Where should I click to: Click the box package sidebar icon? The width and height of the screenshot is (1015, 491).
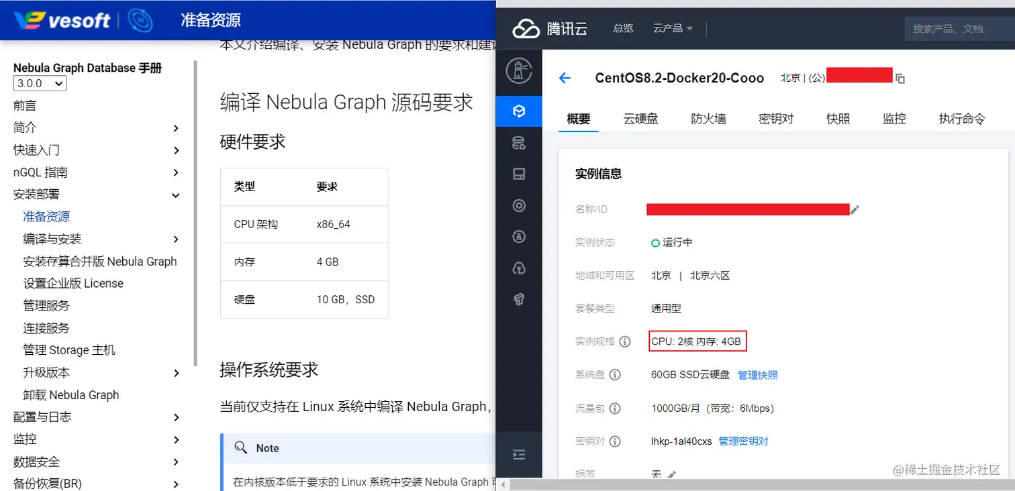[519, 299]
